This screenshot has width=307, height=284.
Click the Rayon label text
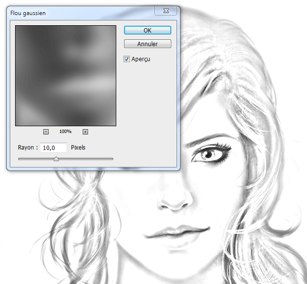click(28, 148)
